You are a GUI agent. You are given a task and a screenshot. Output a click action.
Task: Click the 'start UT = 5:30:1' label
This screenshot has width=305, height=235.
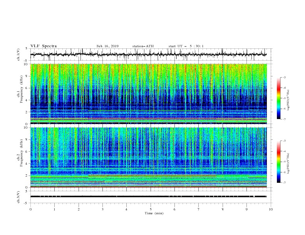tap(186, 46)
